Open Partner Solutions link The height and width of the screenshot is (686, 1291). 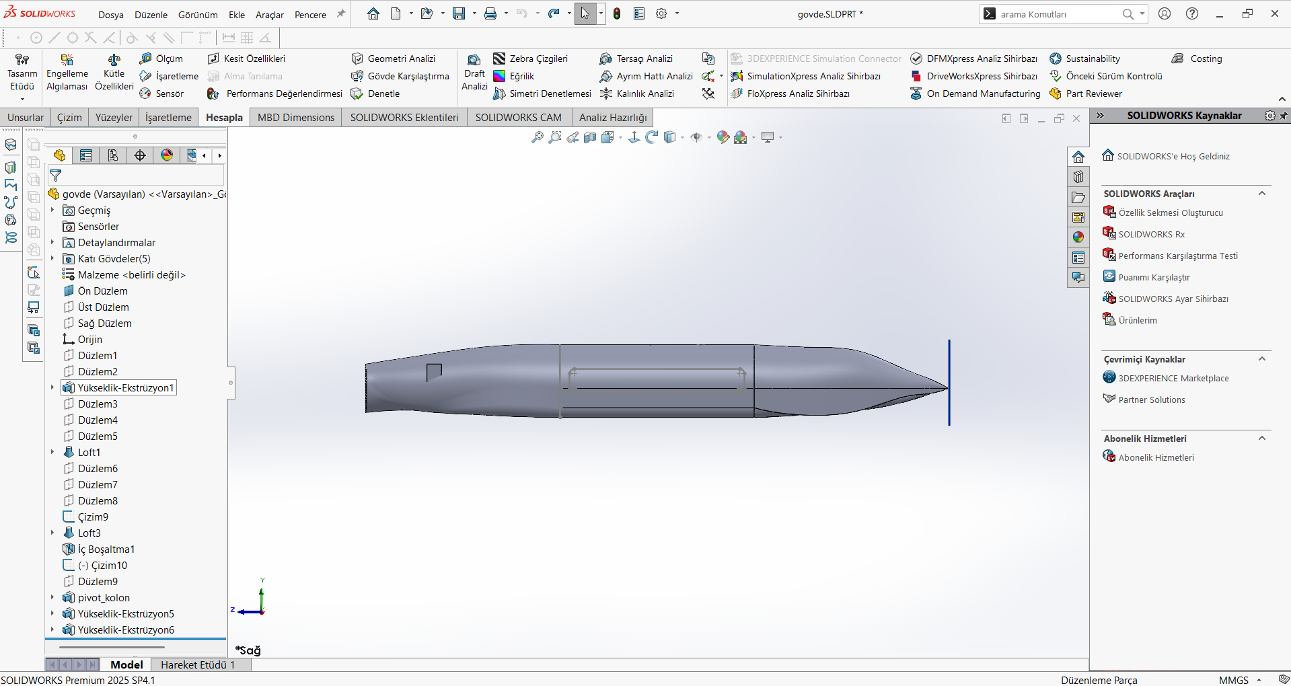click(x=1152, y=399)
